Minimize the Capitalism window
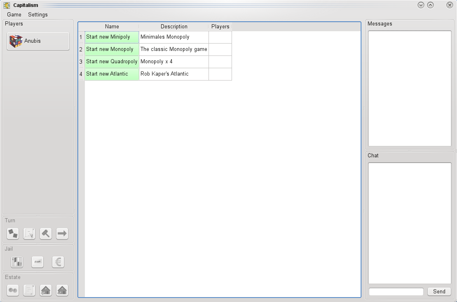457x302 pixels. (x=421, y=5)
